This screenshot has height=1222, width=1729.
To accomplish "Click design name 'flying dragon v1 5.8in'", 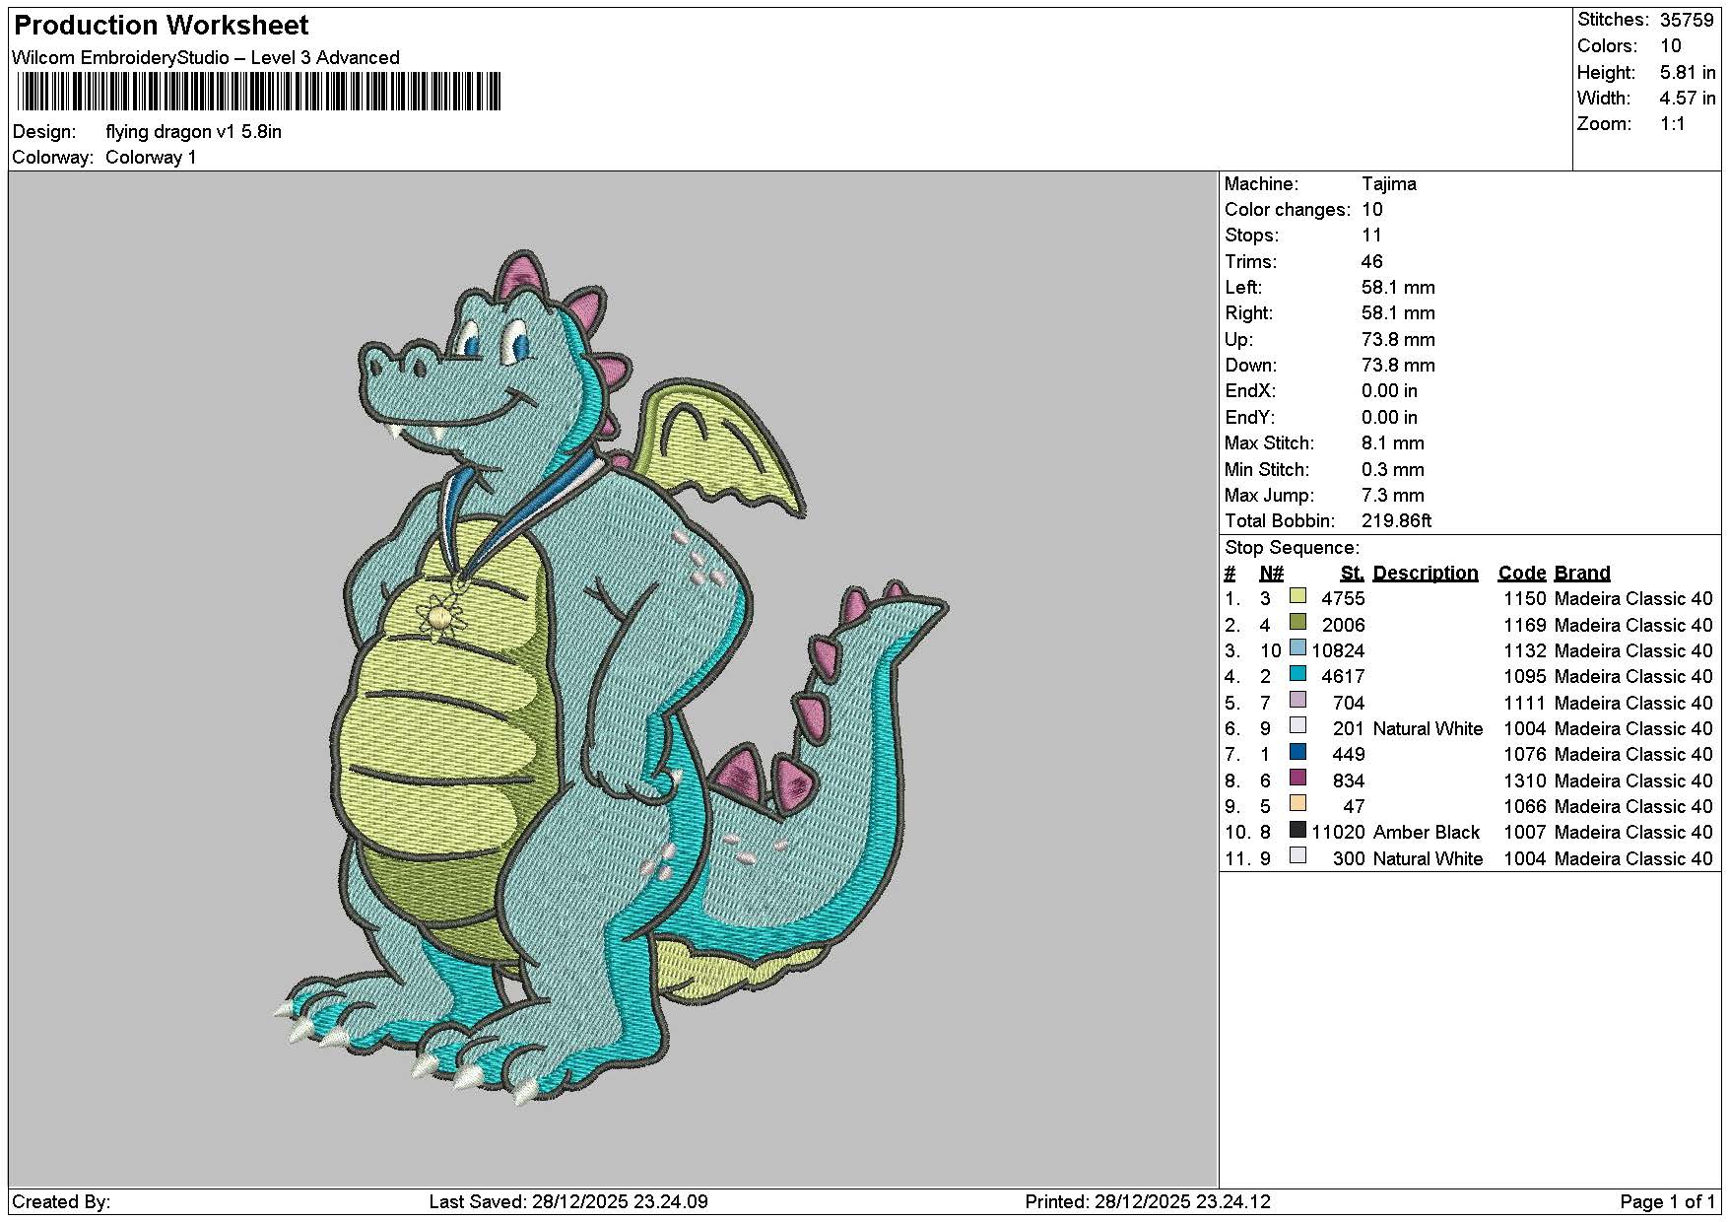I will 193,132.
